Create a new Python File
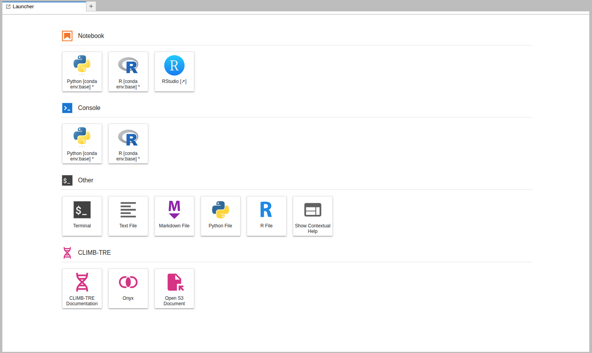This screenshot has width=592, height=353. [x=220, y=216]
